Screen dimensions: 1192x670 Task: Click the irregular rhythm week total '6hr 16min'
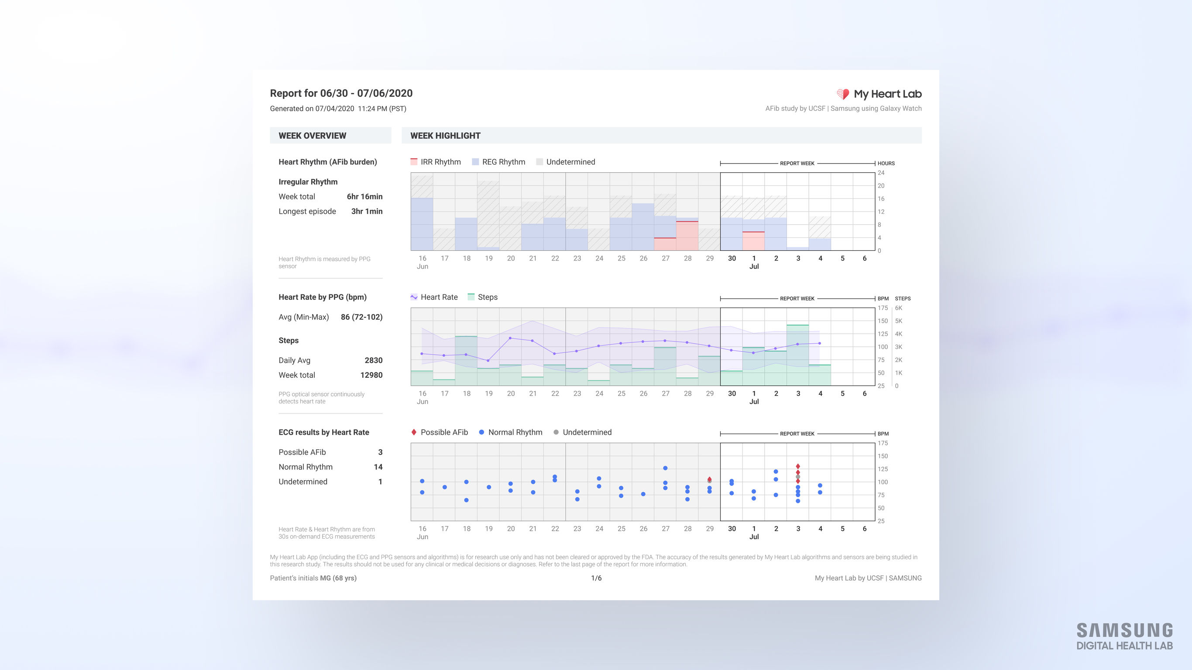[x=364, y=197]
